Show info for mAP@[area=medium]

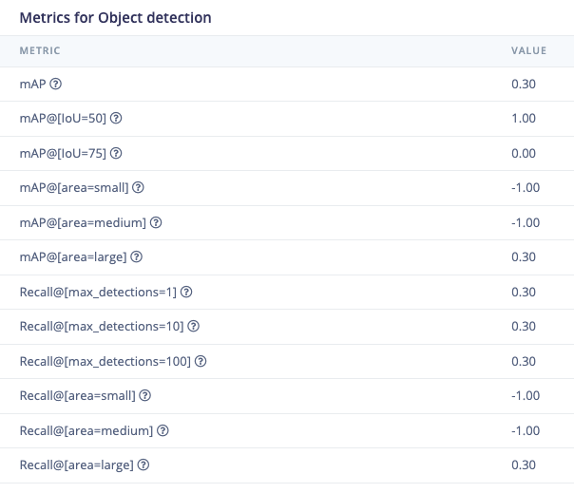156,222
